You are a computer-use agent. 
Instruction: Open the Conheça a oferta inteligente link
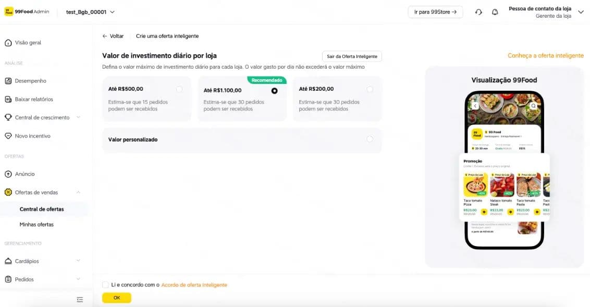(546, 56)
